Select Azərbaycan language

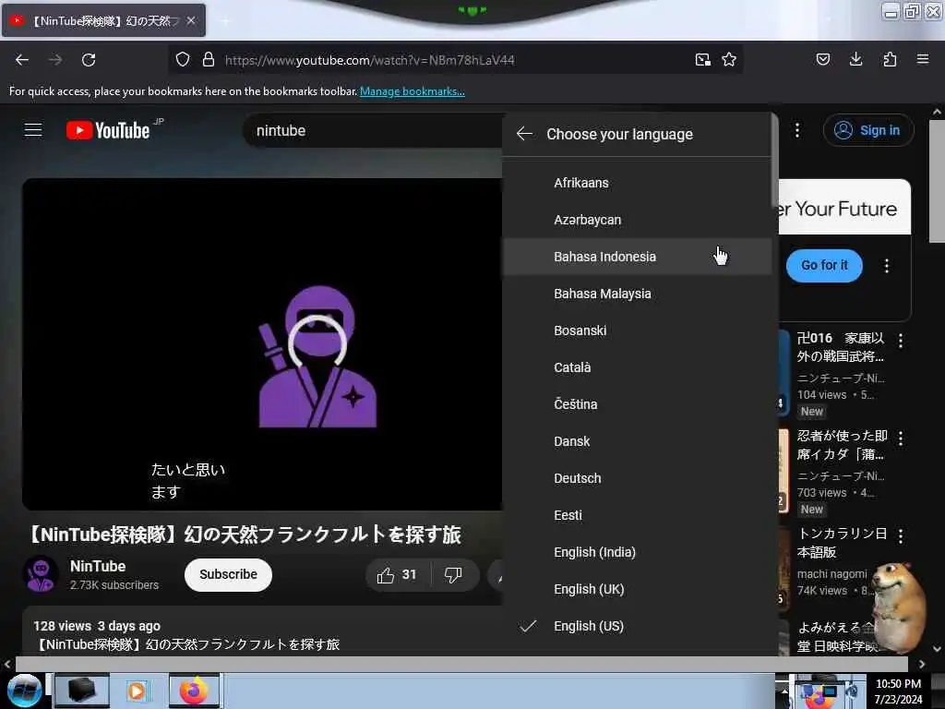coord(637,220)
